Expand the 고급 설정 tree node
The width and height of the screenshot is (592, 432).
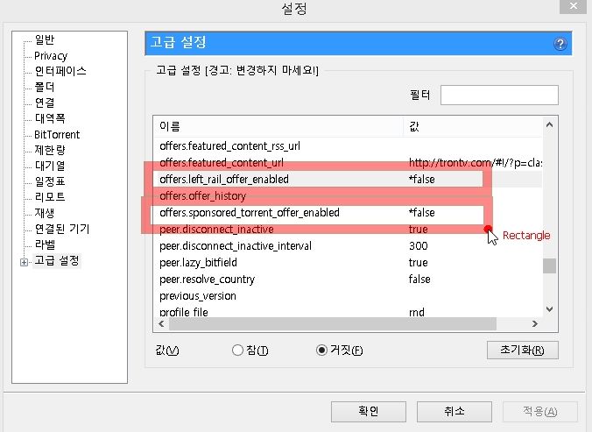coord(24,262)
